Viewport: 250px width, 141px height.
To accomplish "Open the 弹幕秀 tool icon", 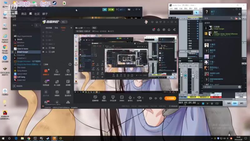I will pyautogui.click(x=57, y=93).
